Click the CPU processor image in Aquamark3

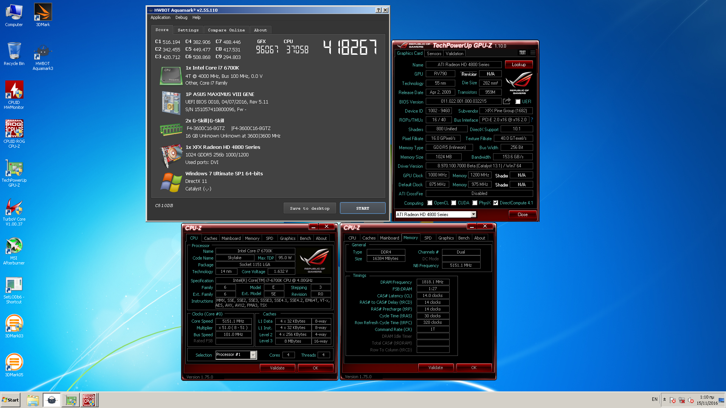click(x=171, y=76)
